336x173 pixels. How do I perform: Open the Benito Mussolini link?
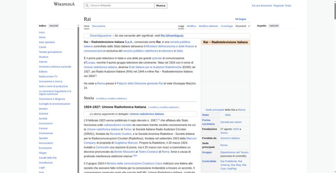click(x=124, y=152)
